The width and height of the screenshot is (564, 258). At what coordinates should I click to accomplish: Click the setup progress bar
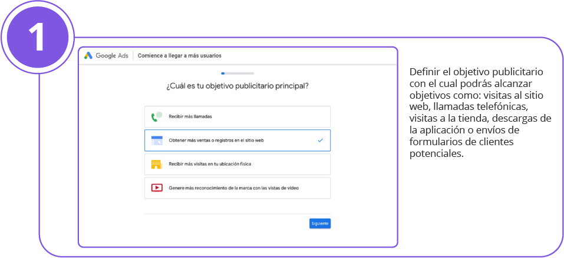[x=238, y=73]
